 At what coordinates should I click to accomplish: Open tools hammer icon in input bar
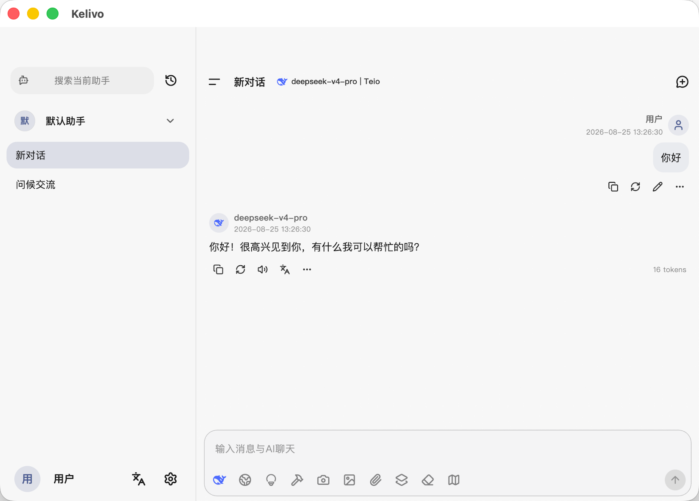[297, 480]
